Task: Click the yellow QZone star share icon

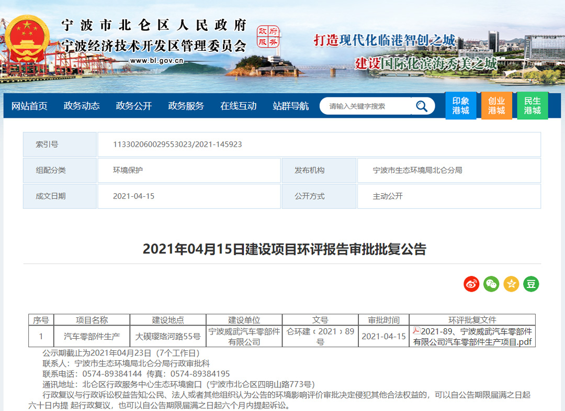Action: pyautogui.click(x=511, y=284)
